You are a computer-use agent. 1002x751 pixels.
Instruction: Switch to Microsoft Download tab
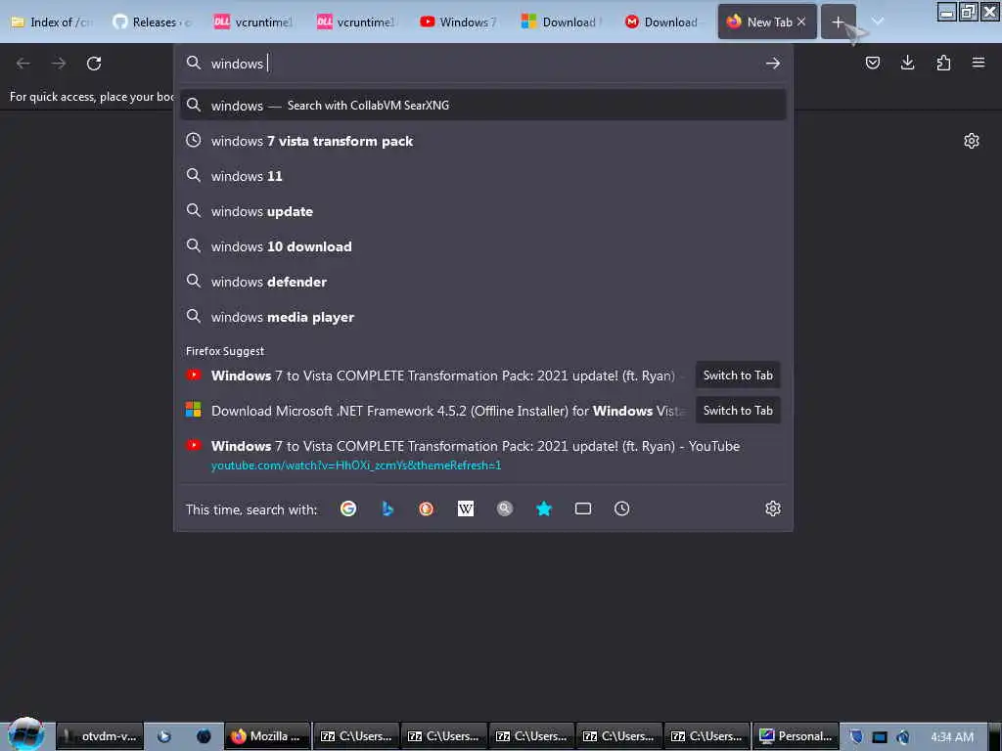click(x=562, y=22)
